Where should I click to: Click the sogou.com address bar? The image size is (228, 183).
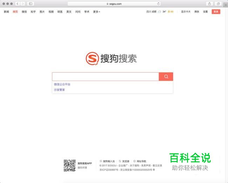click(114, 4)
